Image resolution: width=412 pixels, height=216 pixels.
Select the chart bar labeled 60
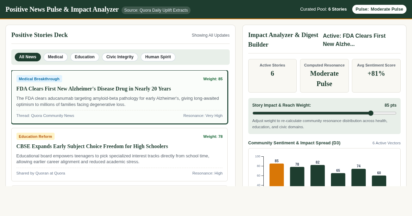379,181
